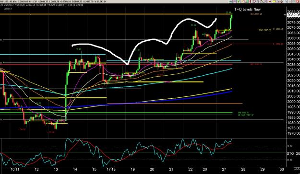The height and width of the screenshot is (174, 300).
Task: Click date 26 on the time axis
Action: click(205, 169)
